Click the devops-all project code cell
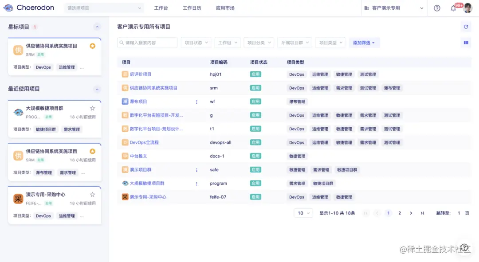Viewport: 479px width, 262px height. [220, 142]
